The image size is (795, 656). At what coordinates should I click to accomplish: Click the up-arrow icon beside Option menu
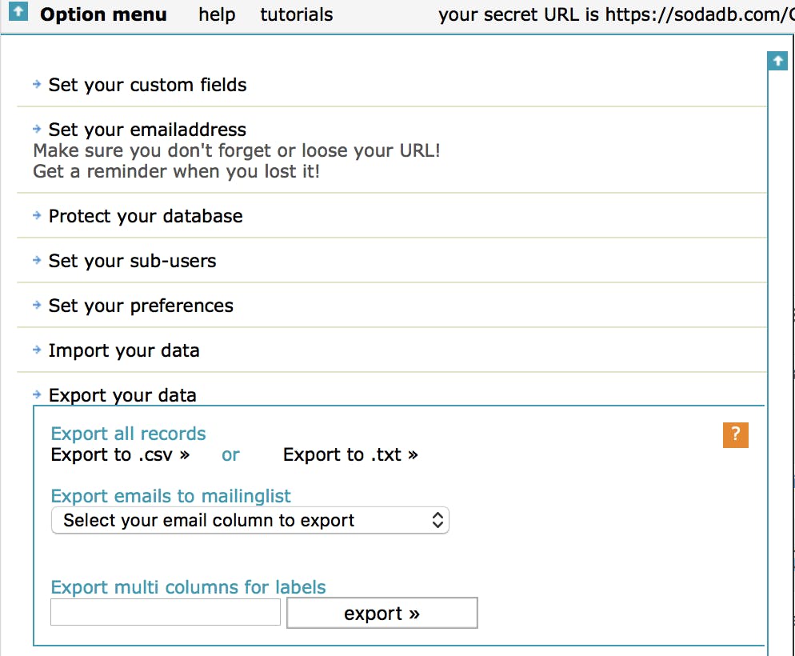19,13
